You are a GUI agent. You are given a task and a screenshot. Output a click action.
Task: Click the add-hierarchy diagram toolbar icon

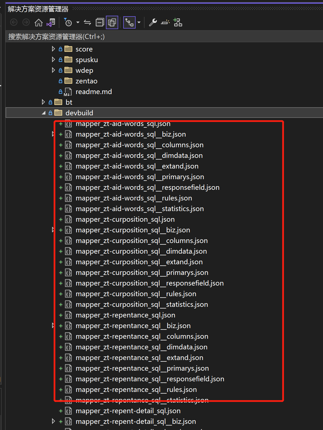click(178, 22)
